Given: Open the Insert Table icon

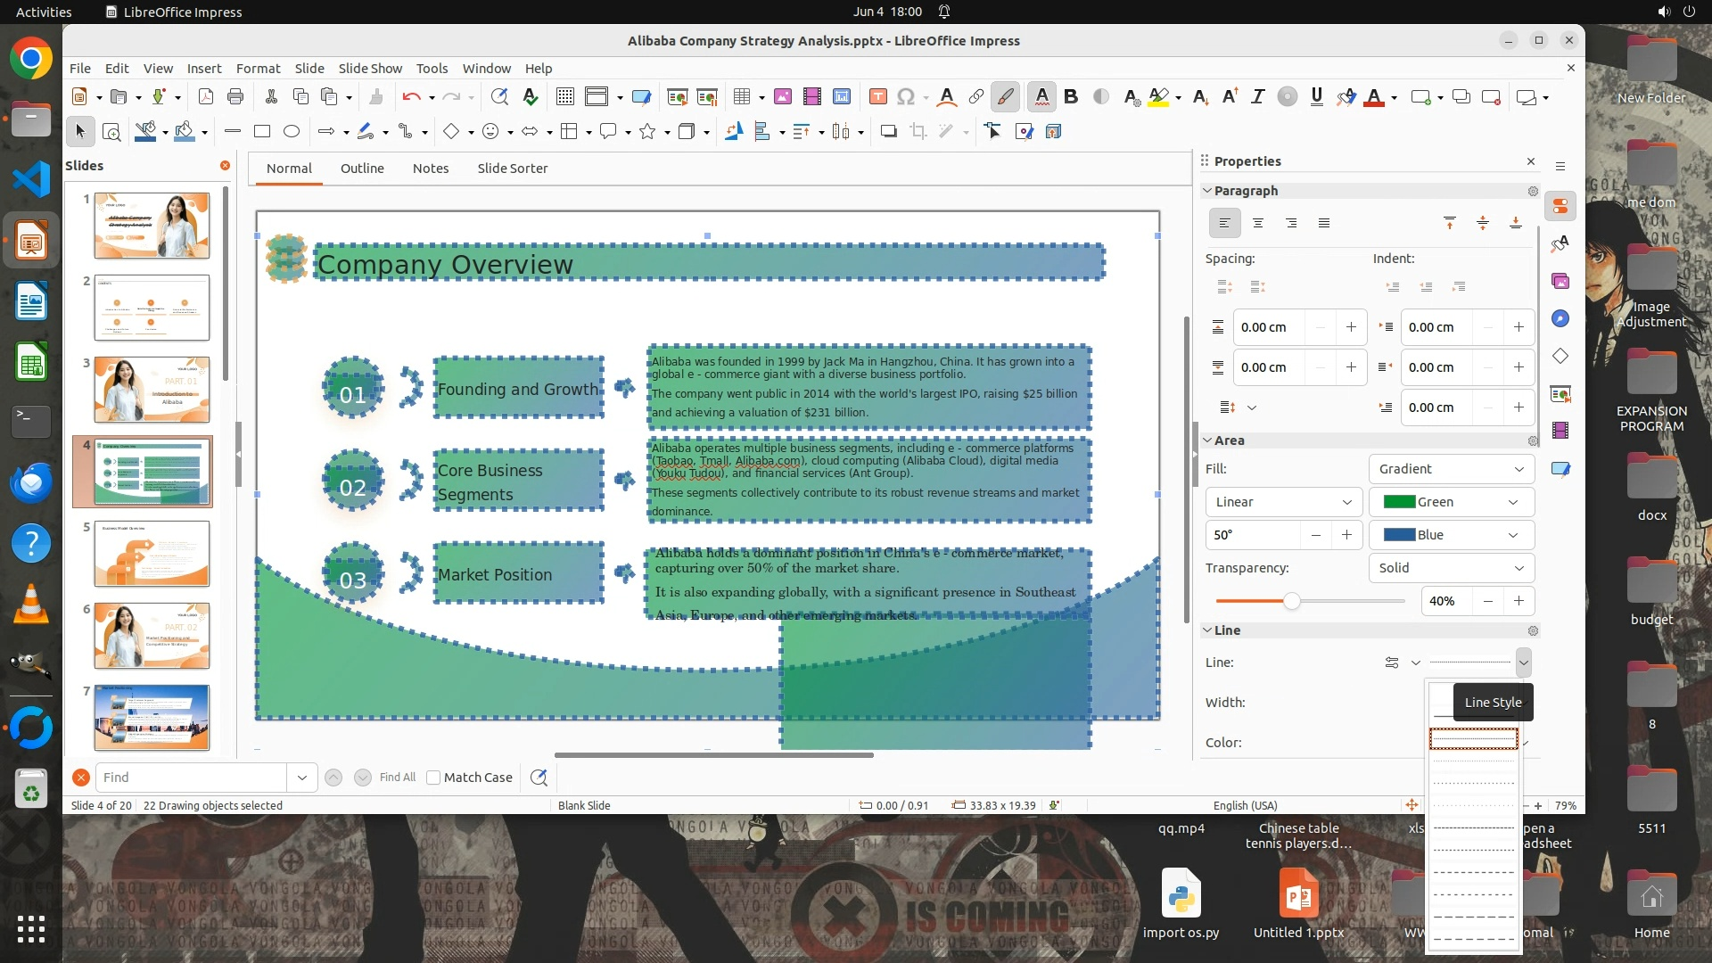Looking at the screenshot, I should coord(741,96).
